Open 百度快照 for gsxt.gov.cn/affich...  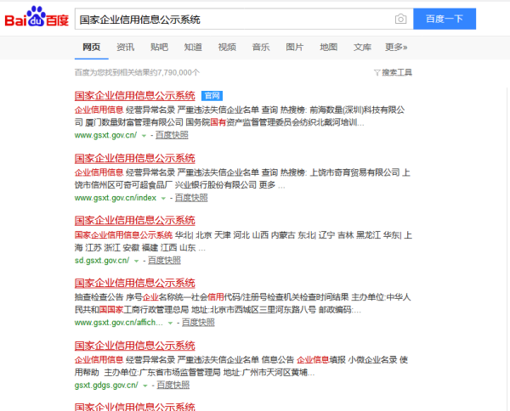[198, 323]
